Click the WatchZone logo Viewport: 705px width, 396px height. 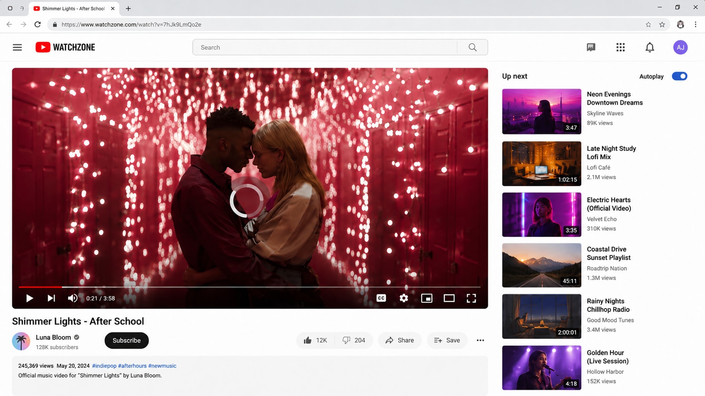click(65, 47)
